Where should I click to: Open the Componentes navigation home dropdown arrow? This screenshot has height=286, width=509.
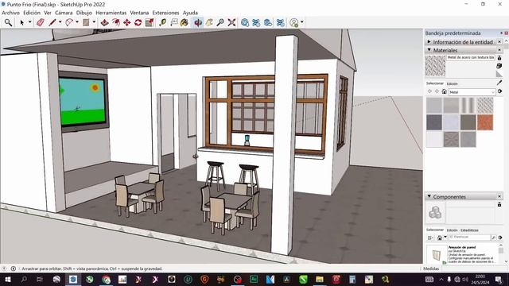(x=445, y=238)
